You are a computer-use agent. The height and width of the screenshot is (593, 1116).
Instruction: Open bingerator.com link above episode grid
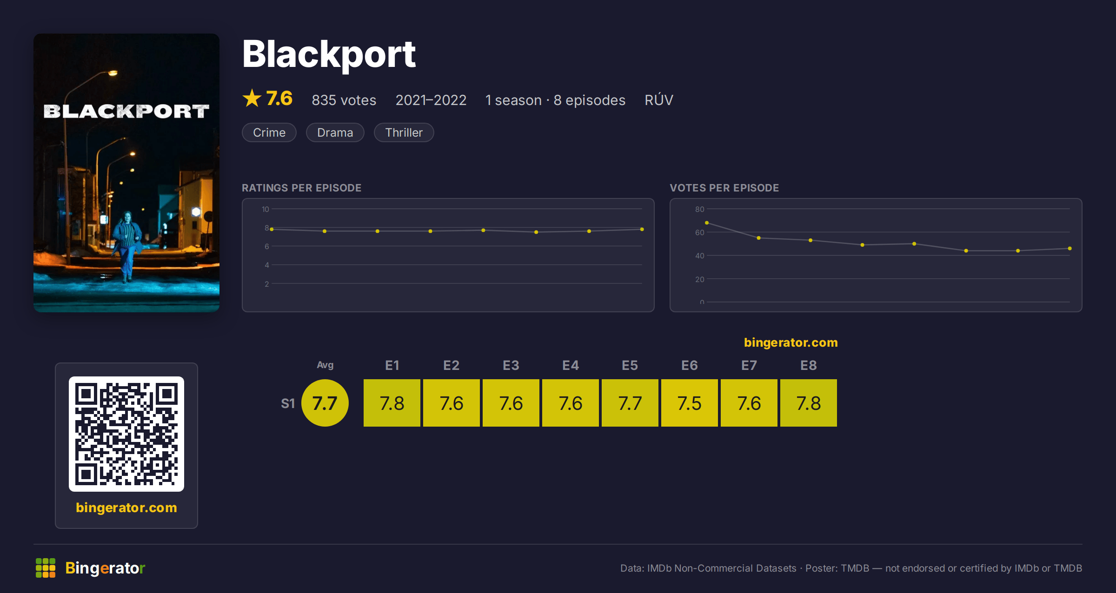(x=791, y=343)
